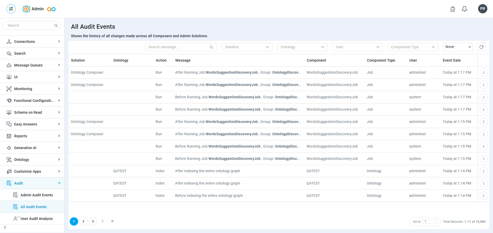493x233 pixels.
Task: Open the Solution filter dropdown
Action: click(247, 47)
